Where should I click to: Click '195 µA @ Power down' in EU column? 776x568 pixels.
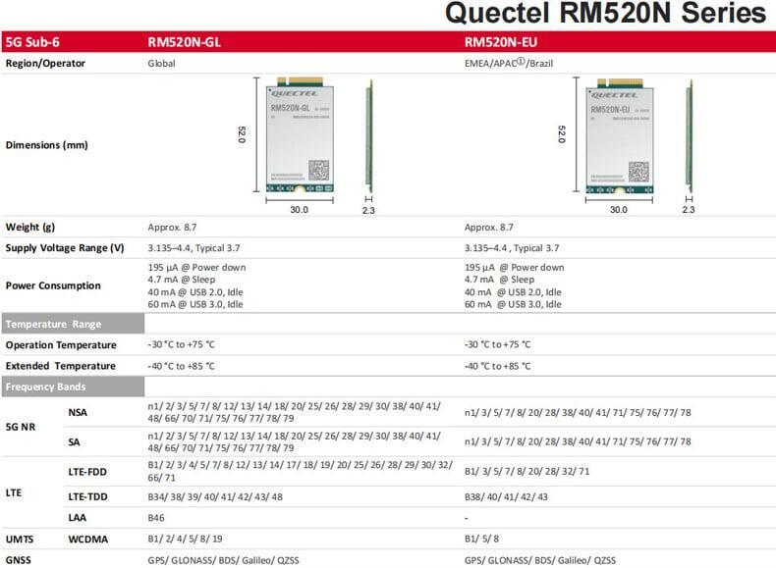point(514,268)
